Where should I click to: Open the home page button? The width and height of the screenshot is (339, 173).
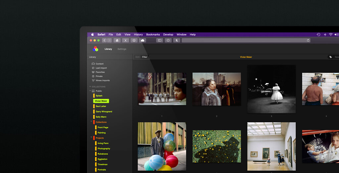117,40
